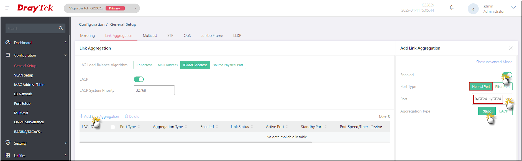Open the notifications bell

pyautogui.click(x=452, y=8)
